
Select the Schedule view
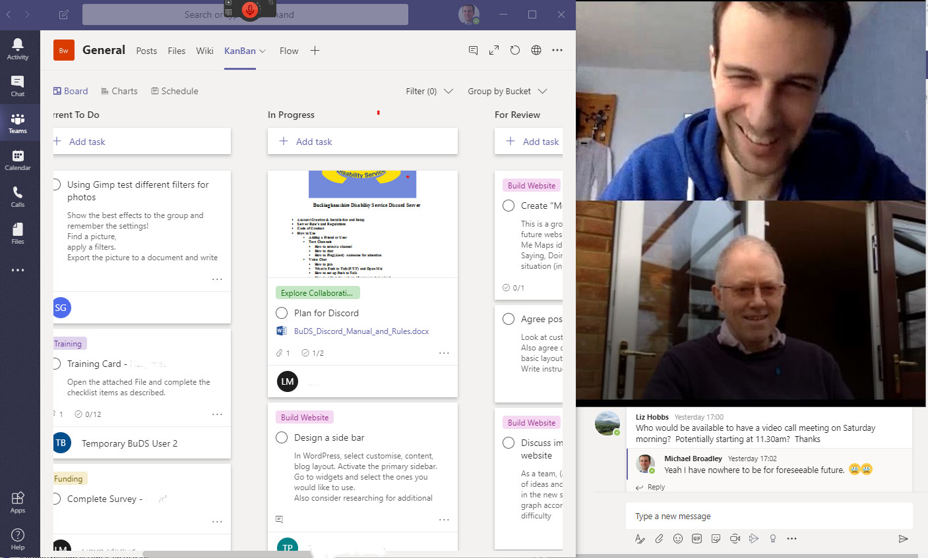tap(175, 91)
